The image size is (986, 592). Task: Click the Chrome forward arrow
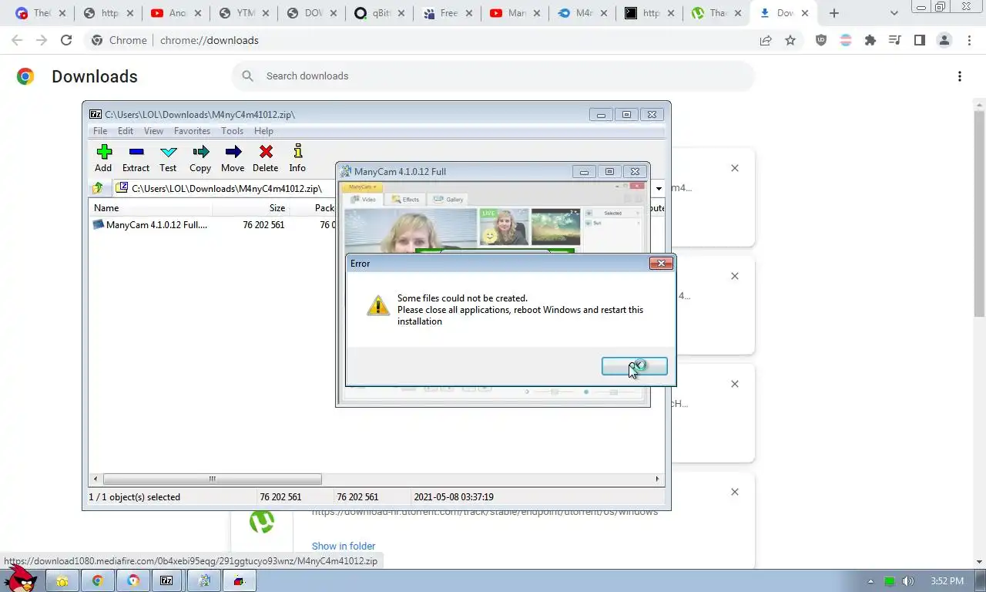[x=42, y=40]
